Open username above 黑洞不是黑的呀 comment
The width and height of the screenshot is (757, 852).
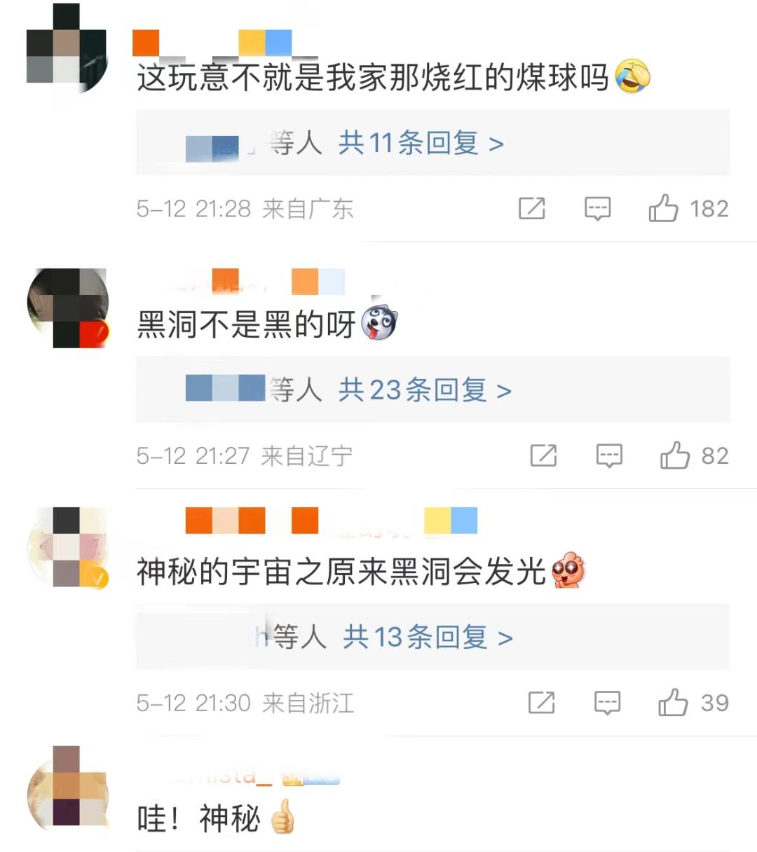[251, 282]
